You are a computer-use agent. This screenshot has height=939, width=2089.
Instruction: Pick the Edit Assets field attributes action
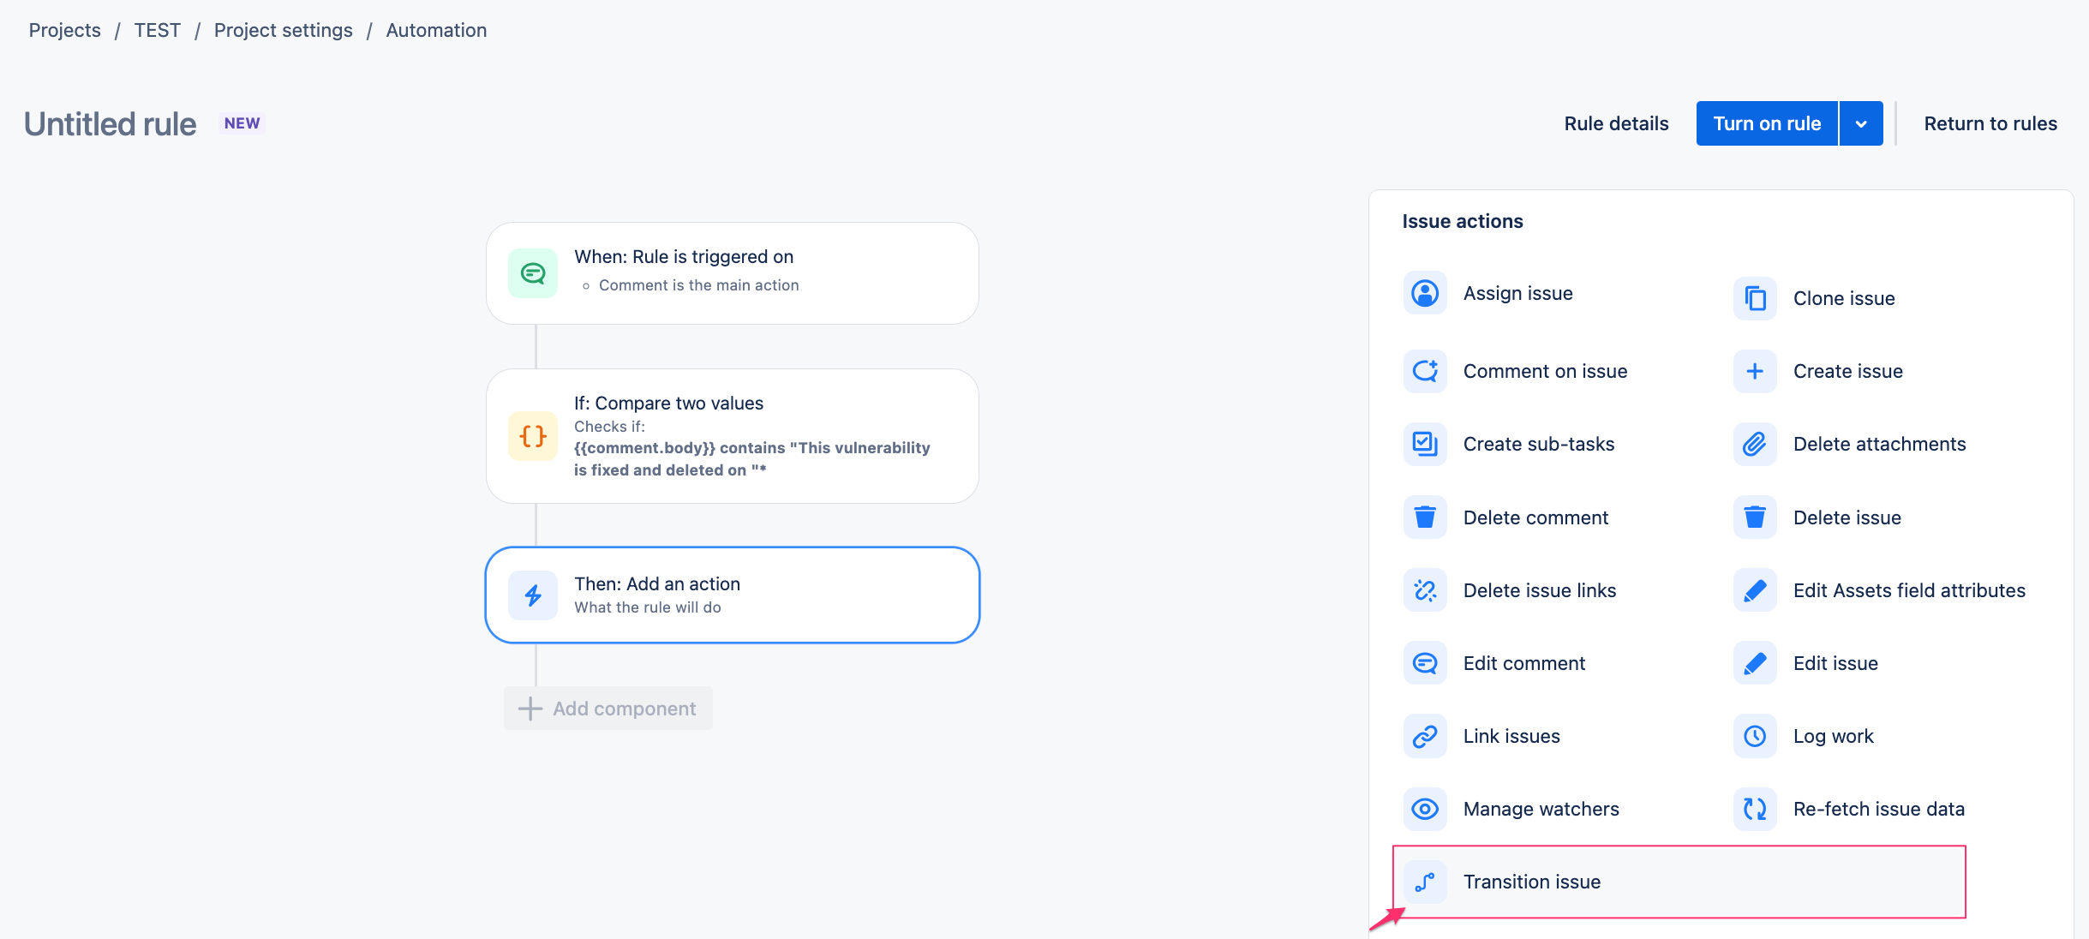coord(1909,589)
